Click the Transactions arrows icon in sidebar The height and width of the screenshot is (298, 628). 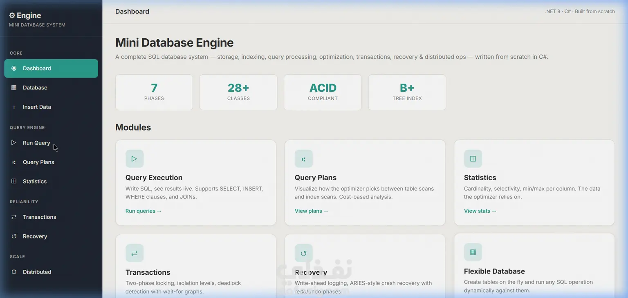(14, 217)
